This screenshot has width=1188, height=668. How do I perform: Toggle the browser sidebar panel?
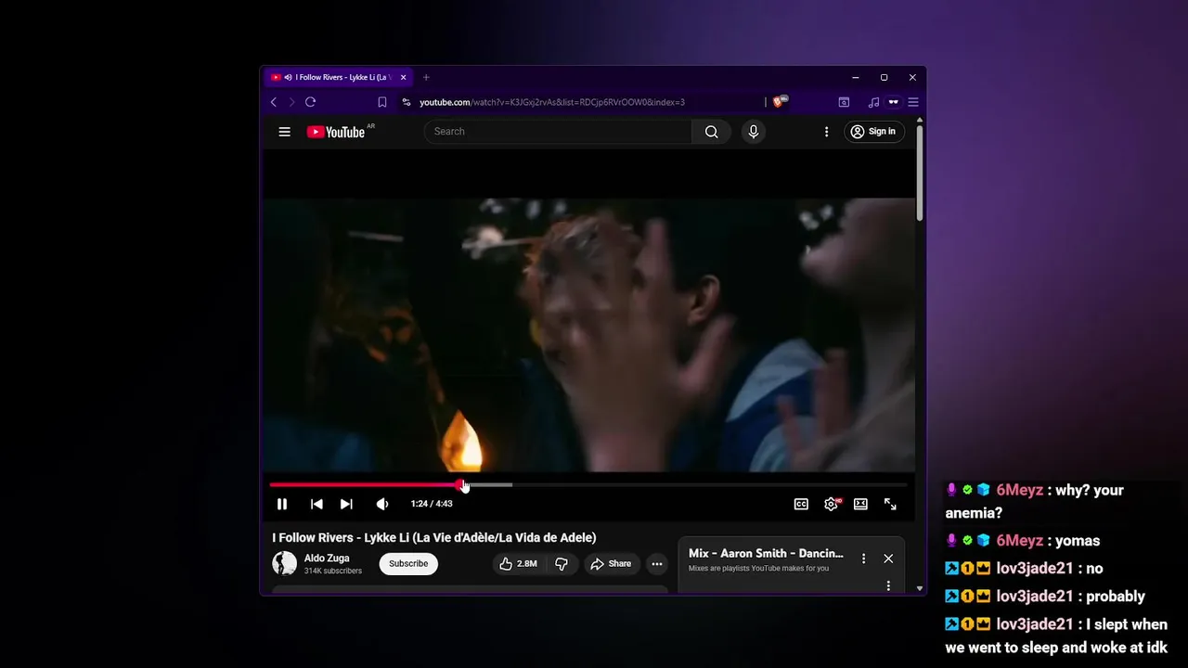tap(844, 102)
